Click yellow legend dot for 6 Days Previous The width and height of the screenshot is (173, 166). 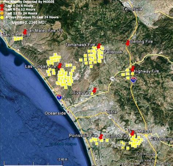(x=2, y=18)
